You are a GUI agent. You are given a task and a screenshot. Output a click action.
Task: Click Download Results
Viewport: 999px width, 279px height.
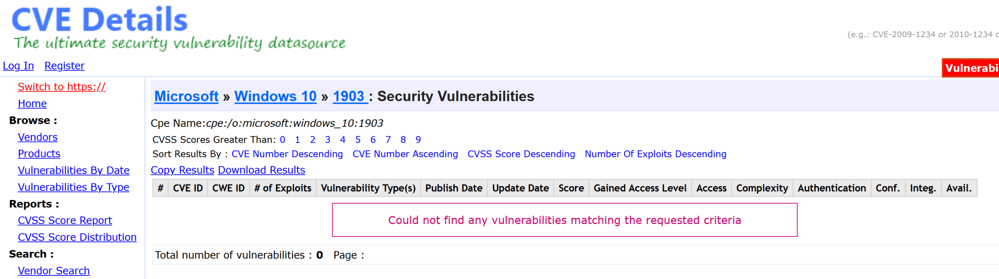[261, 170]
